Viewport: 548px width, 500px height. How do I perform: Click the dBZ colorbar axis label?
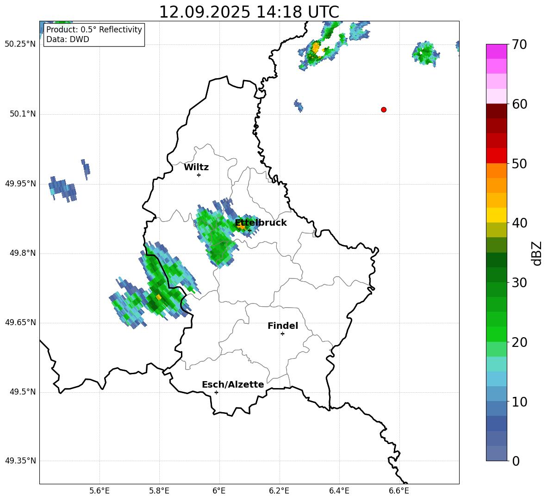(x=537, y=253)
